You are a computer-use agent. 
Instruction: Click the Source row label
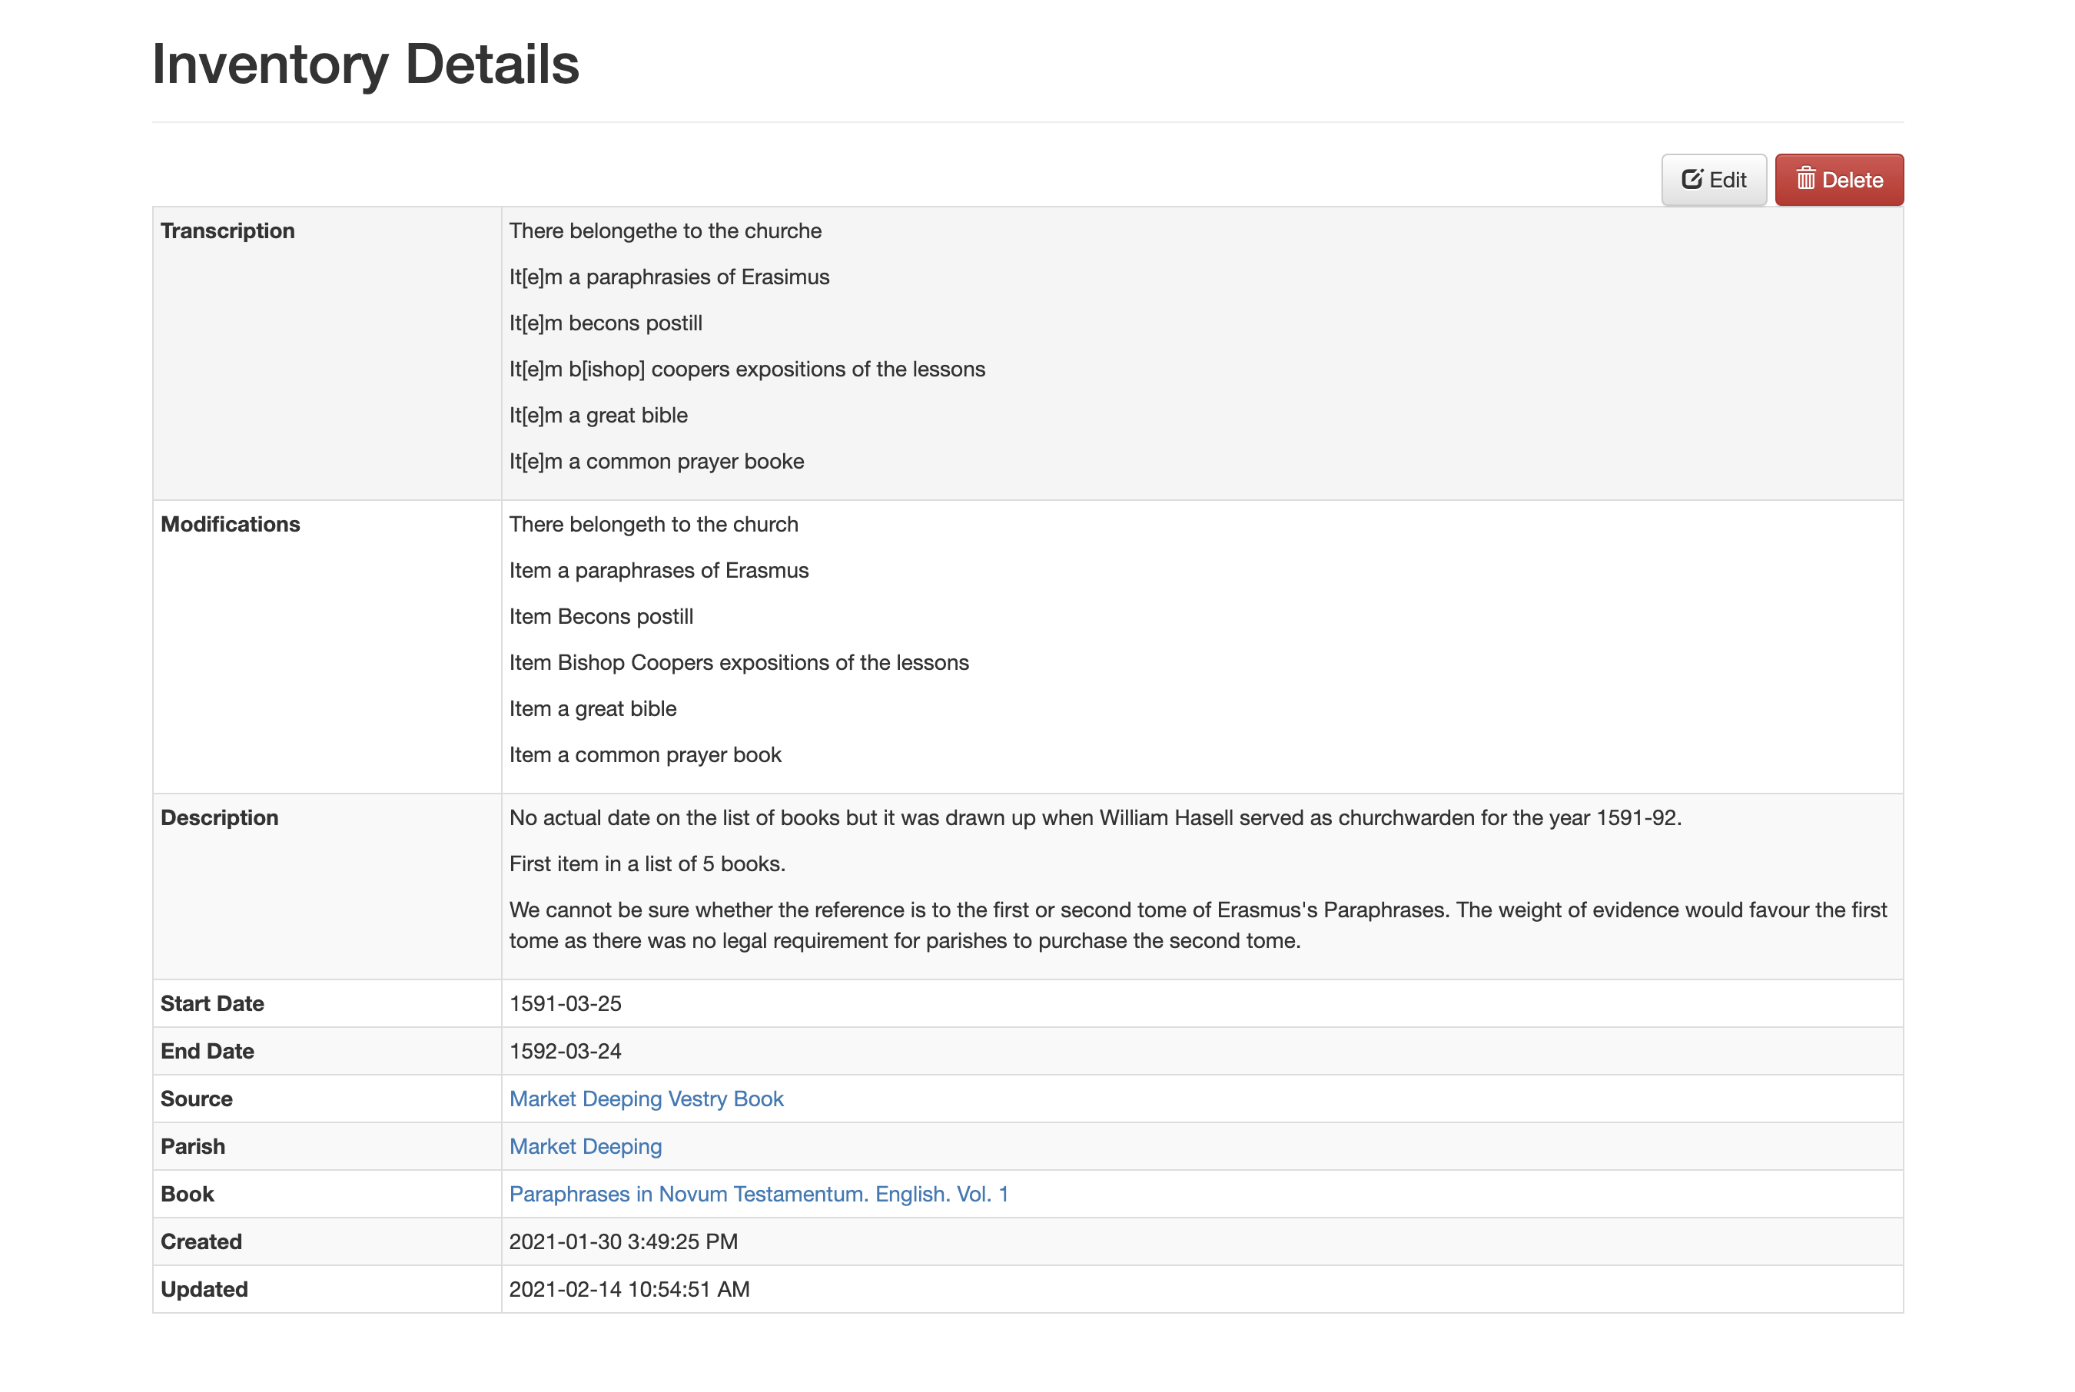click(196, 1098)
